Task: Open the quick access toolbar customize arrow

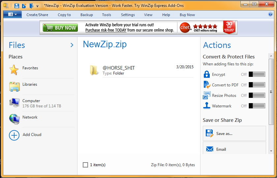Action: click(x=38, y=6)
